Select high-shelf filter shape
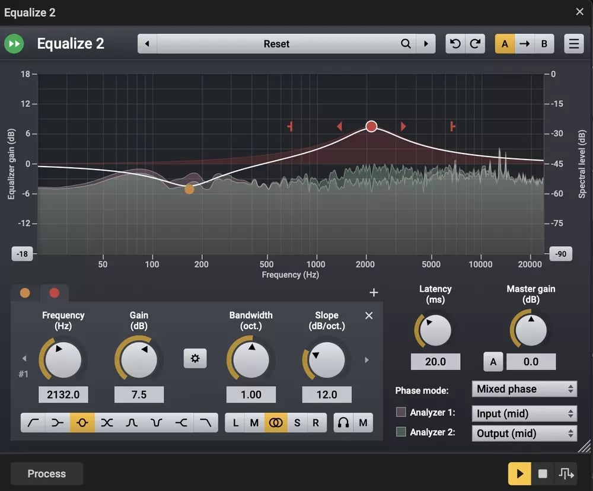Screen dimensions: 593x491 [x=181, y=423]
